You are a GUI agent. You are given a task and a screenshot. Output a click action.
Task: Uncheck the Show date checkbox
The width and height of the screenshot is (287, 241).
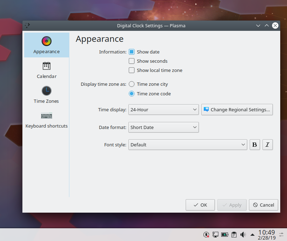click(132, 52)
